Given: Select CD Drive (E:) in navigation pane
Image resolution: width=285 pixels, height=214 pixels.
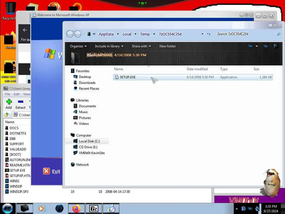Looking at the screenshot, I should tap(88, 147).
